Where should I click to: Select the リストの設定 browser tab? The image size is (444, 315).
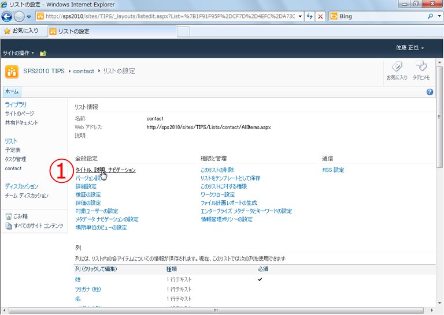[112, 31]
